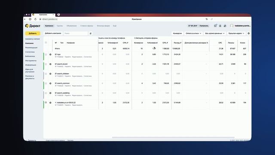Open Идеи для улучшения in sidebar
Viewport: 275px width, 155px height.
click(x=30, y=71)
